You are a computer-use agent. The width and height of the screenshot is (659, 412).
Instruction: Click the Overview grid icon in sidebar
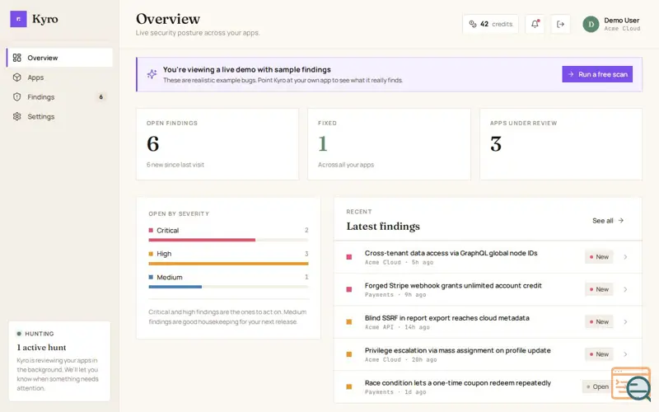(16, 58)
